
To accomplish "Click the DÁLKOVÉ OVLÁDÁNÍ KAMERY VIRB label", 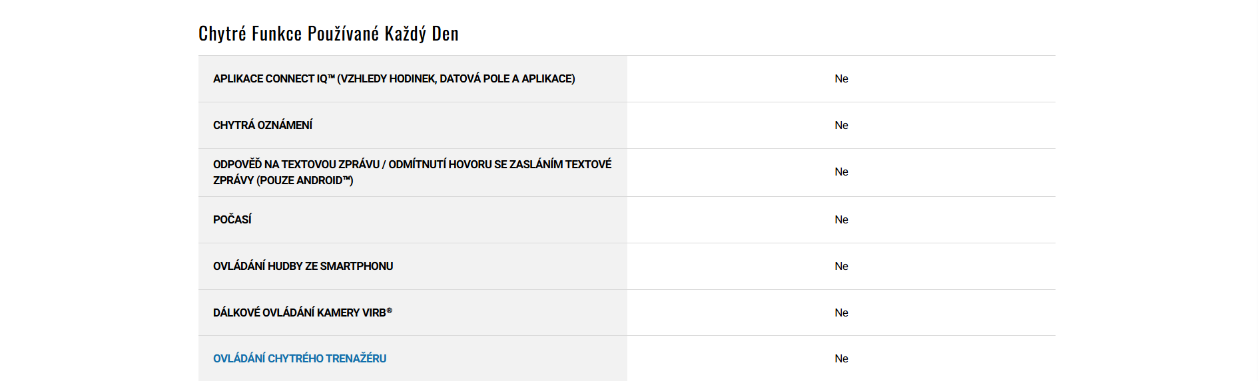I will click(x=299, y=313).
